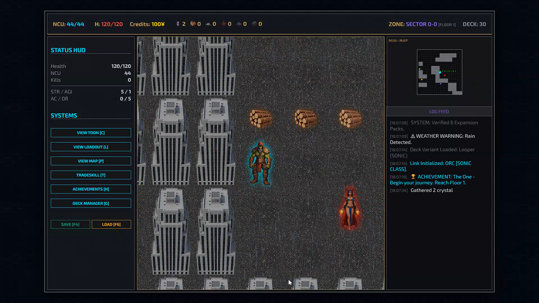Click 'Gathered 2 crystal' log entry
The width and height of the screenshot is (539, 303).
(422, 190)
